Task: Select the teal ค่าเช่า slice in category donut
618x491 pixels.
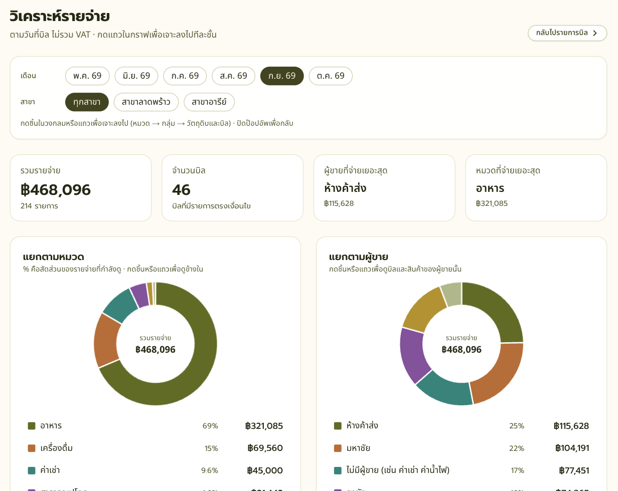Action: point(120,306)
